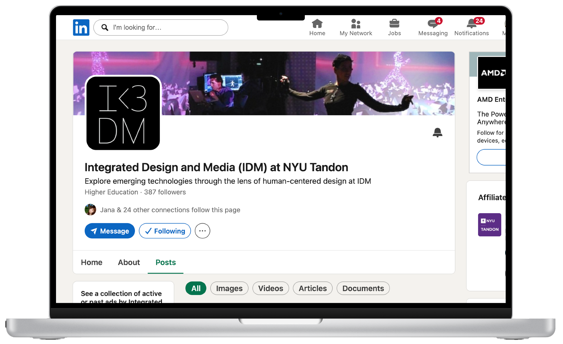Click the search magnifier icon
This screenshot has height=344, width=563.
105,27
